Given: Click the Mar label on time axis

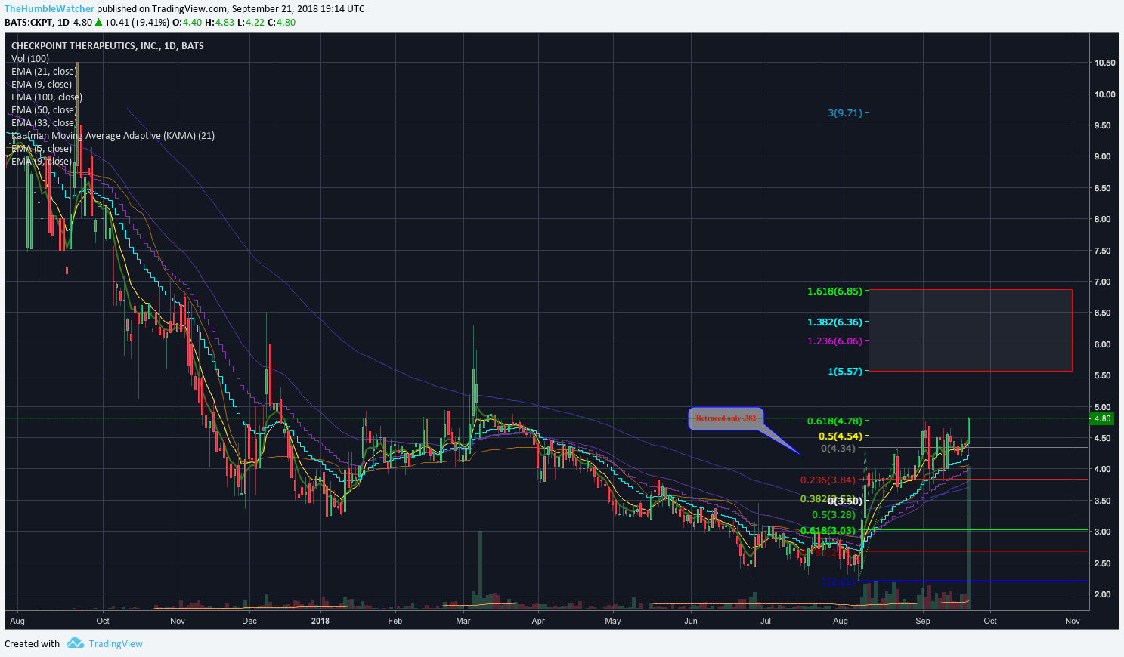Looking at the screenshot, I should pos(463,622).
